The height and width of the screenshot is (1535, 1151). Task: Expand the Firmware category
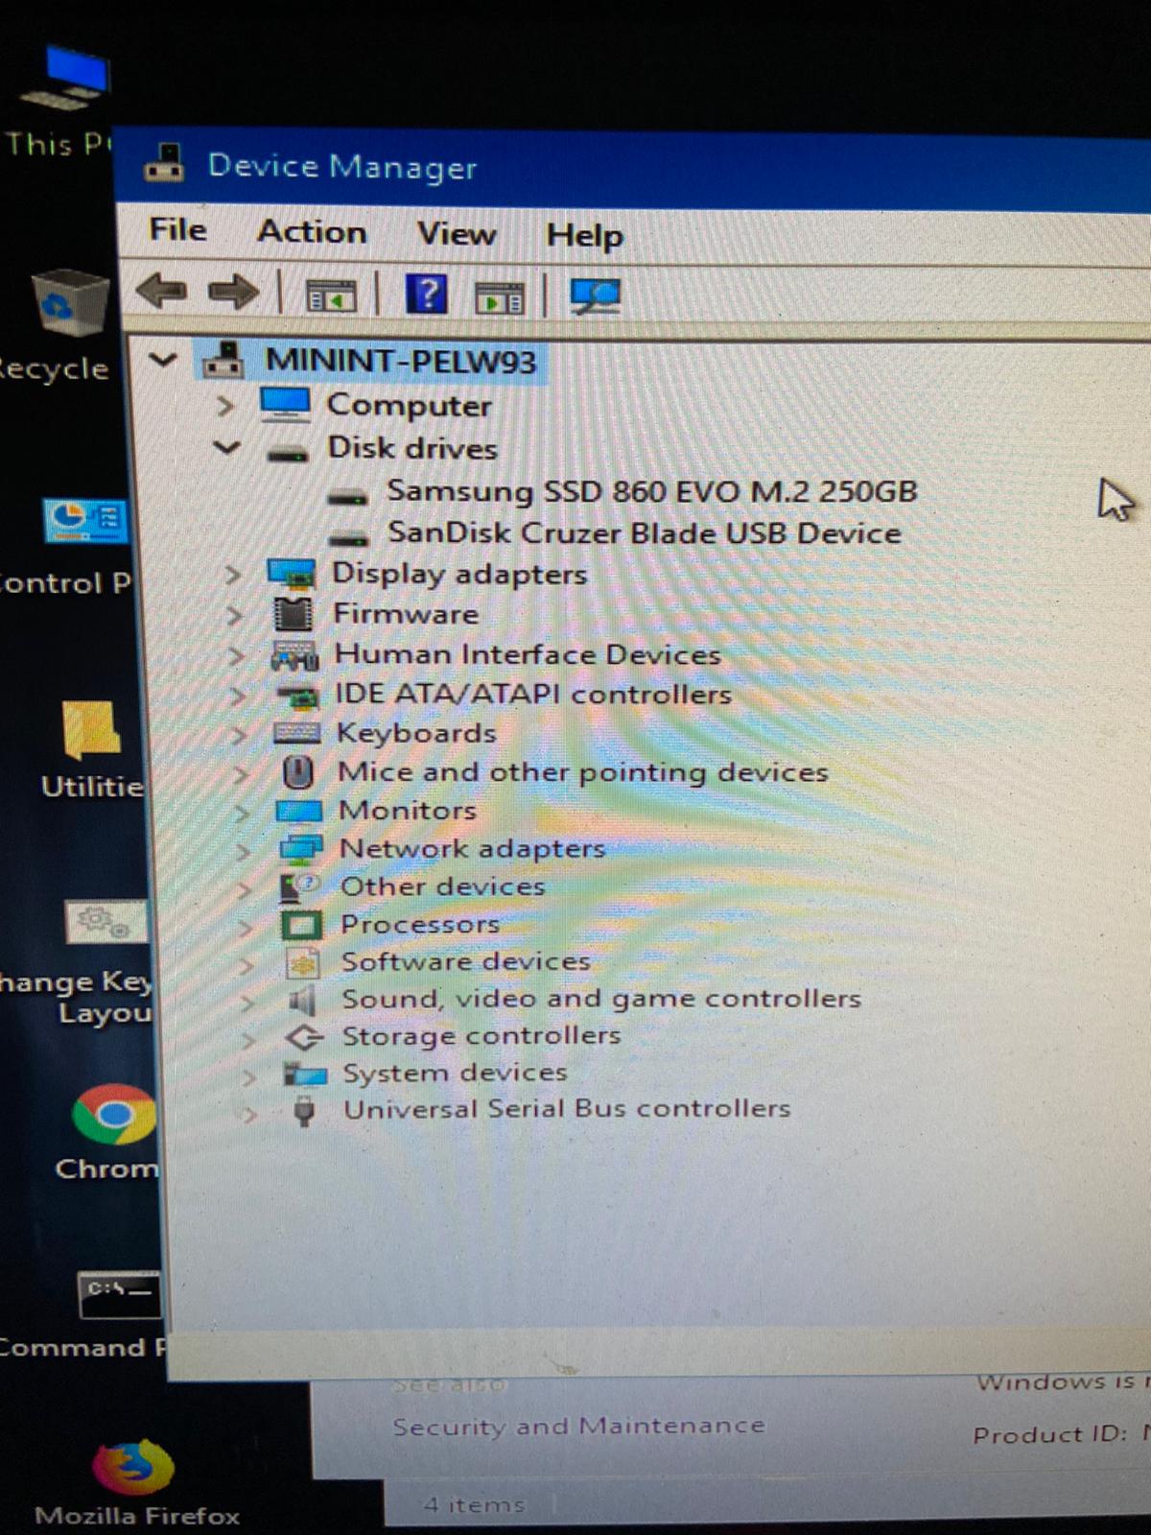click(x=235, y=614)
